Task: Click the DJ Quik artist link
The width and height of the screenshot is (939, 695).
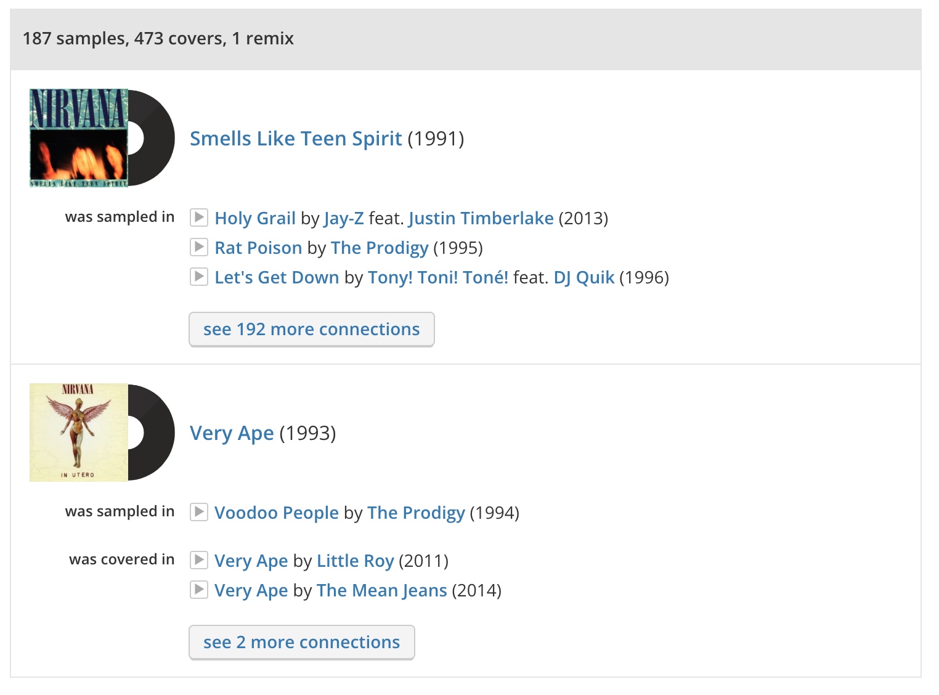Action: (583, 277)
